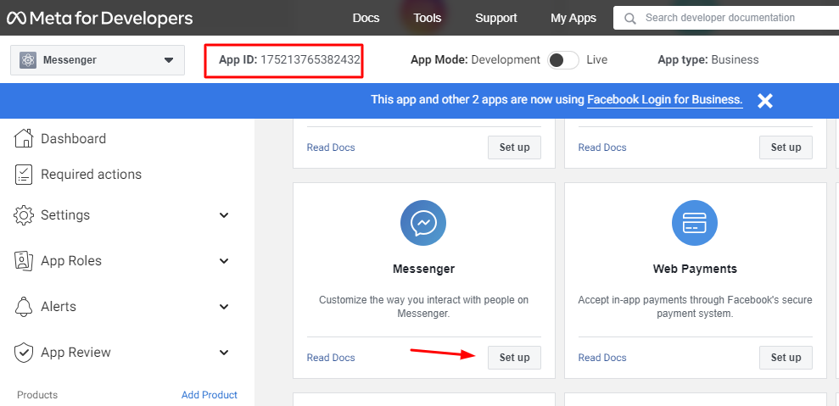
Task: Click the Messenger product chat icon
Action: [423, 223]
